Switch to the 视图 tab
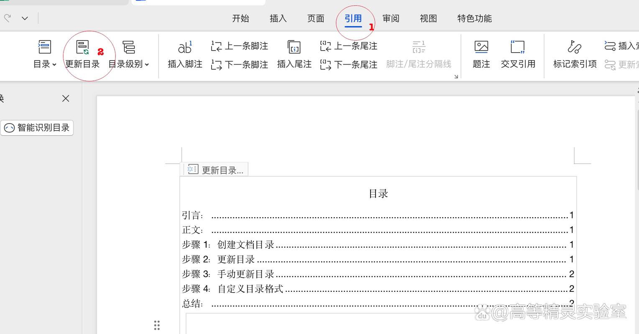This screenshot has height=334, width=639. pos(429,18)
